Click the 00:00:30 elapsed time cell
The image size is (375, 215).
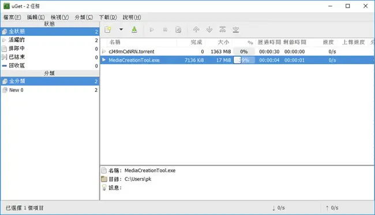[269, 51]
